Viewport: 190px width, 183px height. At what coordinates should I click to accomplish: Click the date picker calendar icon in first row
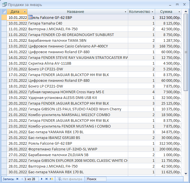pyautogui.click(x=30, y=17)
